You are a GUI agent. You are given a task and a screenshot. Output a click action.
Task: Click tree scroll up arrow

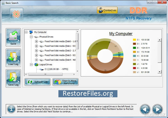point(77,32)
